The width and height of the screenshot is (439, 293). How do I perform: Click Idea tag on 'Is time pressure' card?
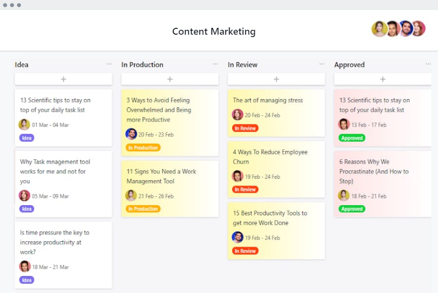[27, 280]
